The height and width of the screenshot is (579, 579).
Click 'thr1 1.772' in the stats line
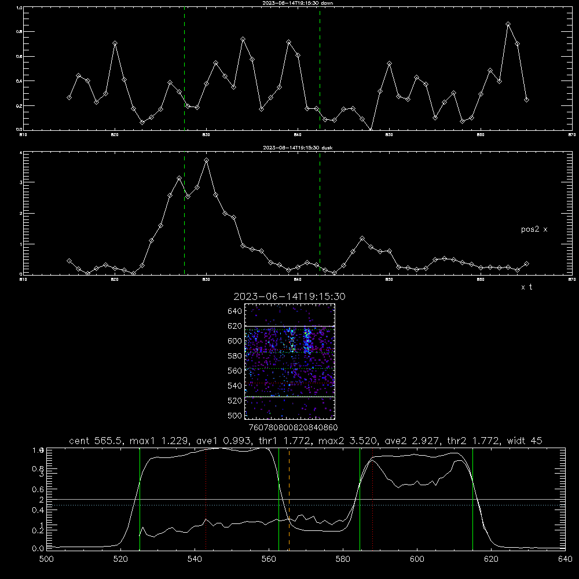pyautogui.click(x=284, y=441)
